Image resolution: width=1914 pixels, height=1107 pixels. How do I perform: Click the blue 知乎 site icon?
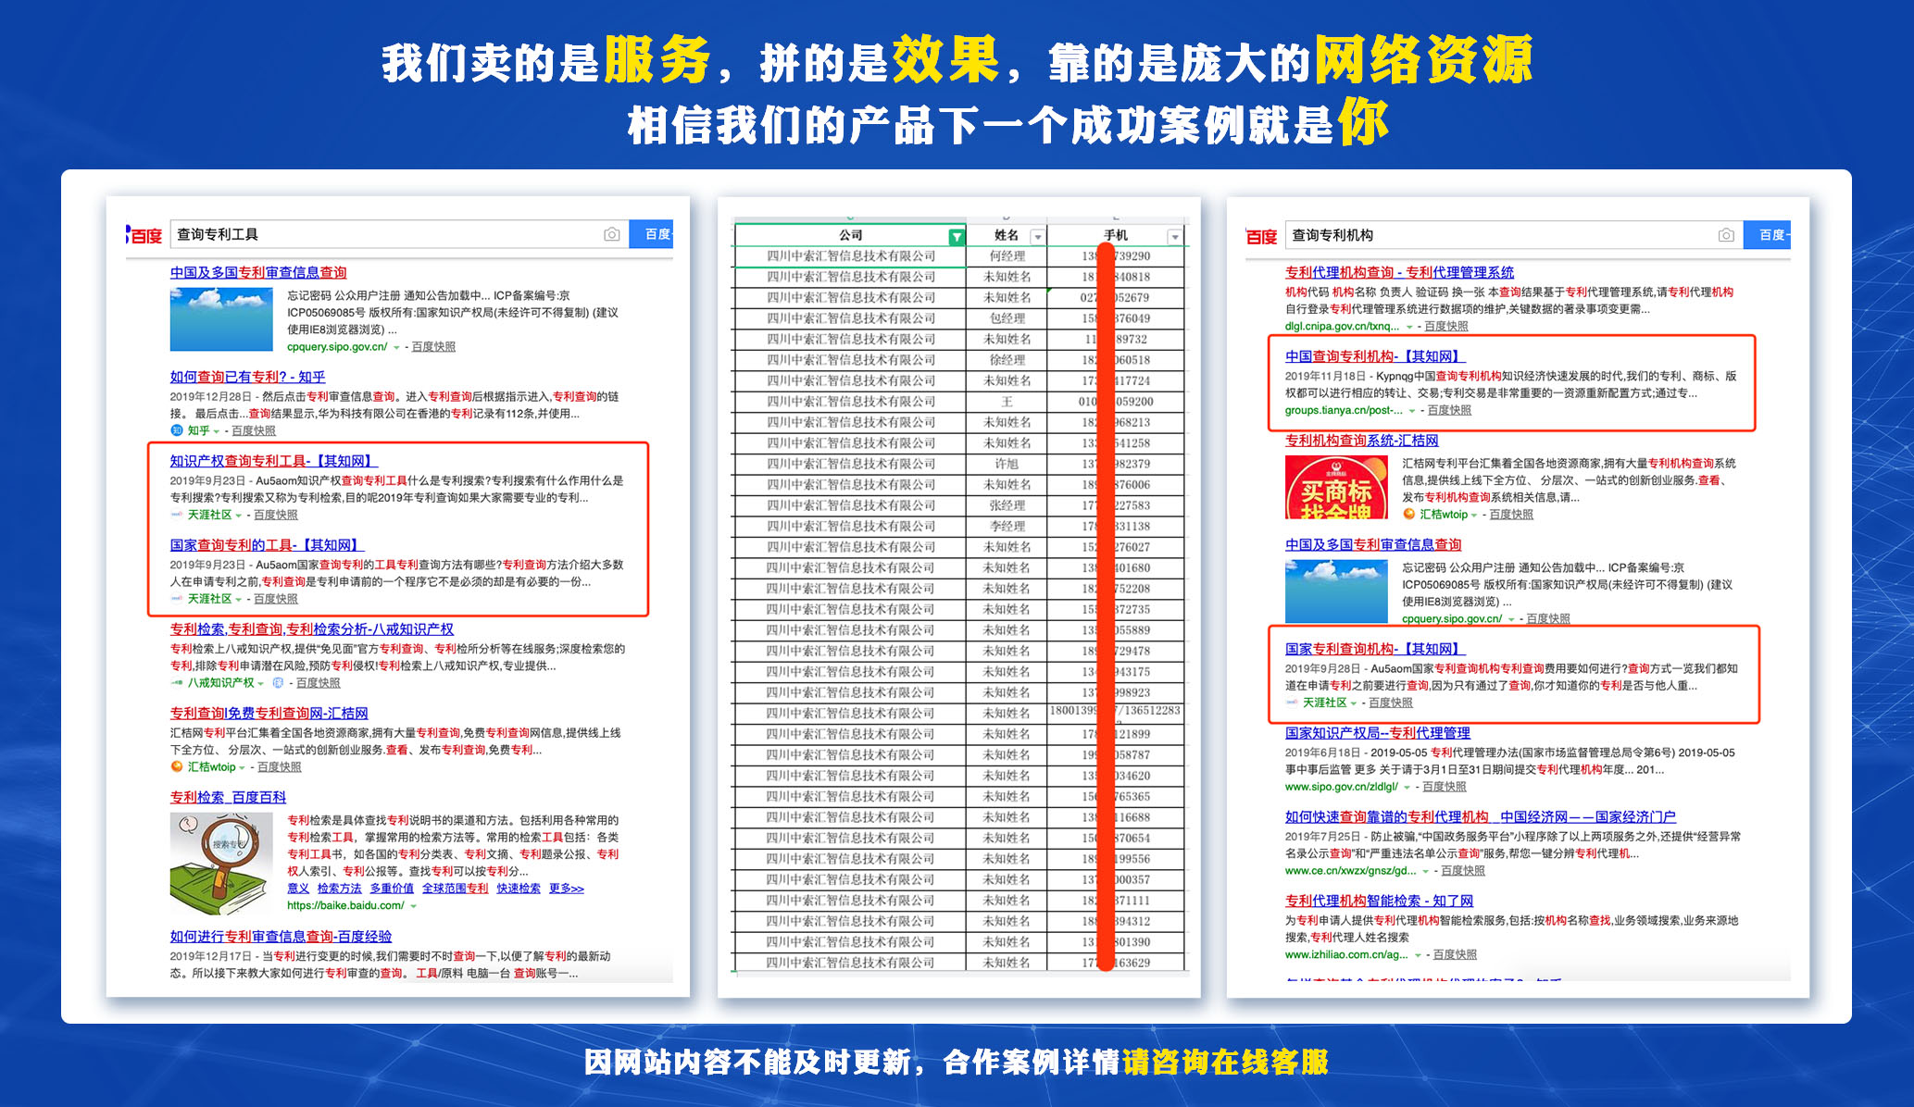177,430
